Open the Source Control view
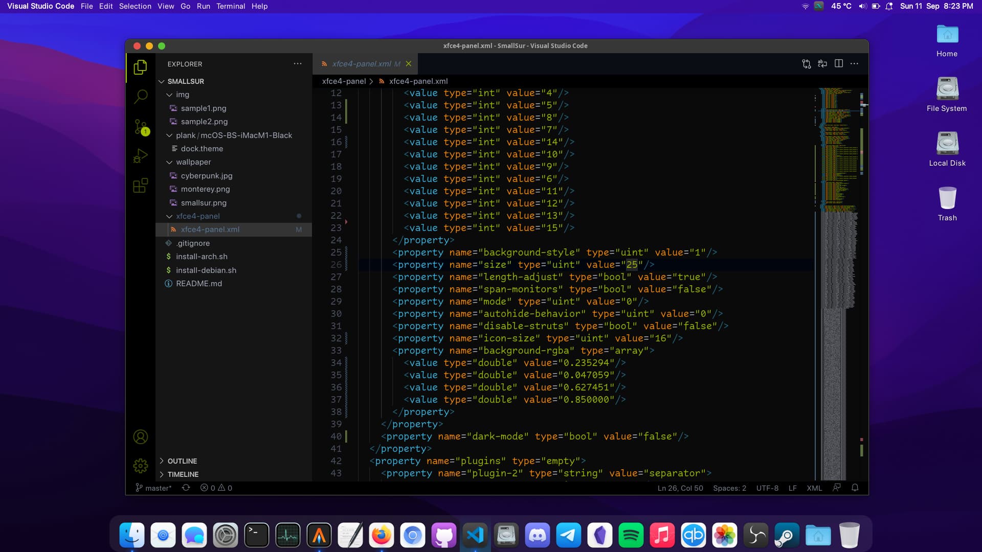The image size is (982, 552). [141, 126]
